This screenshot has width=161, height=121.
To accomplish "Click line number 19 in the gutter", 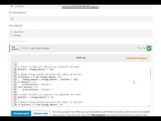I will click(x=15, y=92).
